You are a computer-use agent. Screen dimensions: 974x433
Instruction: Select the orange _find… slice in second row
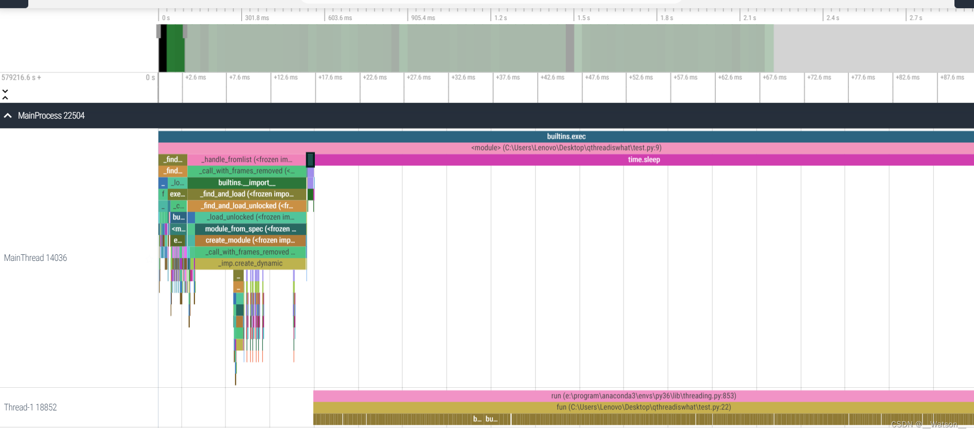173,171
